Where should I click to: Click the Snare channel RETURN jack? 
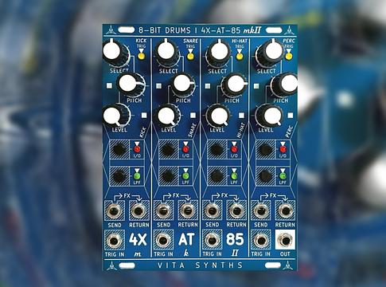click(188, 210)
